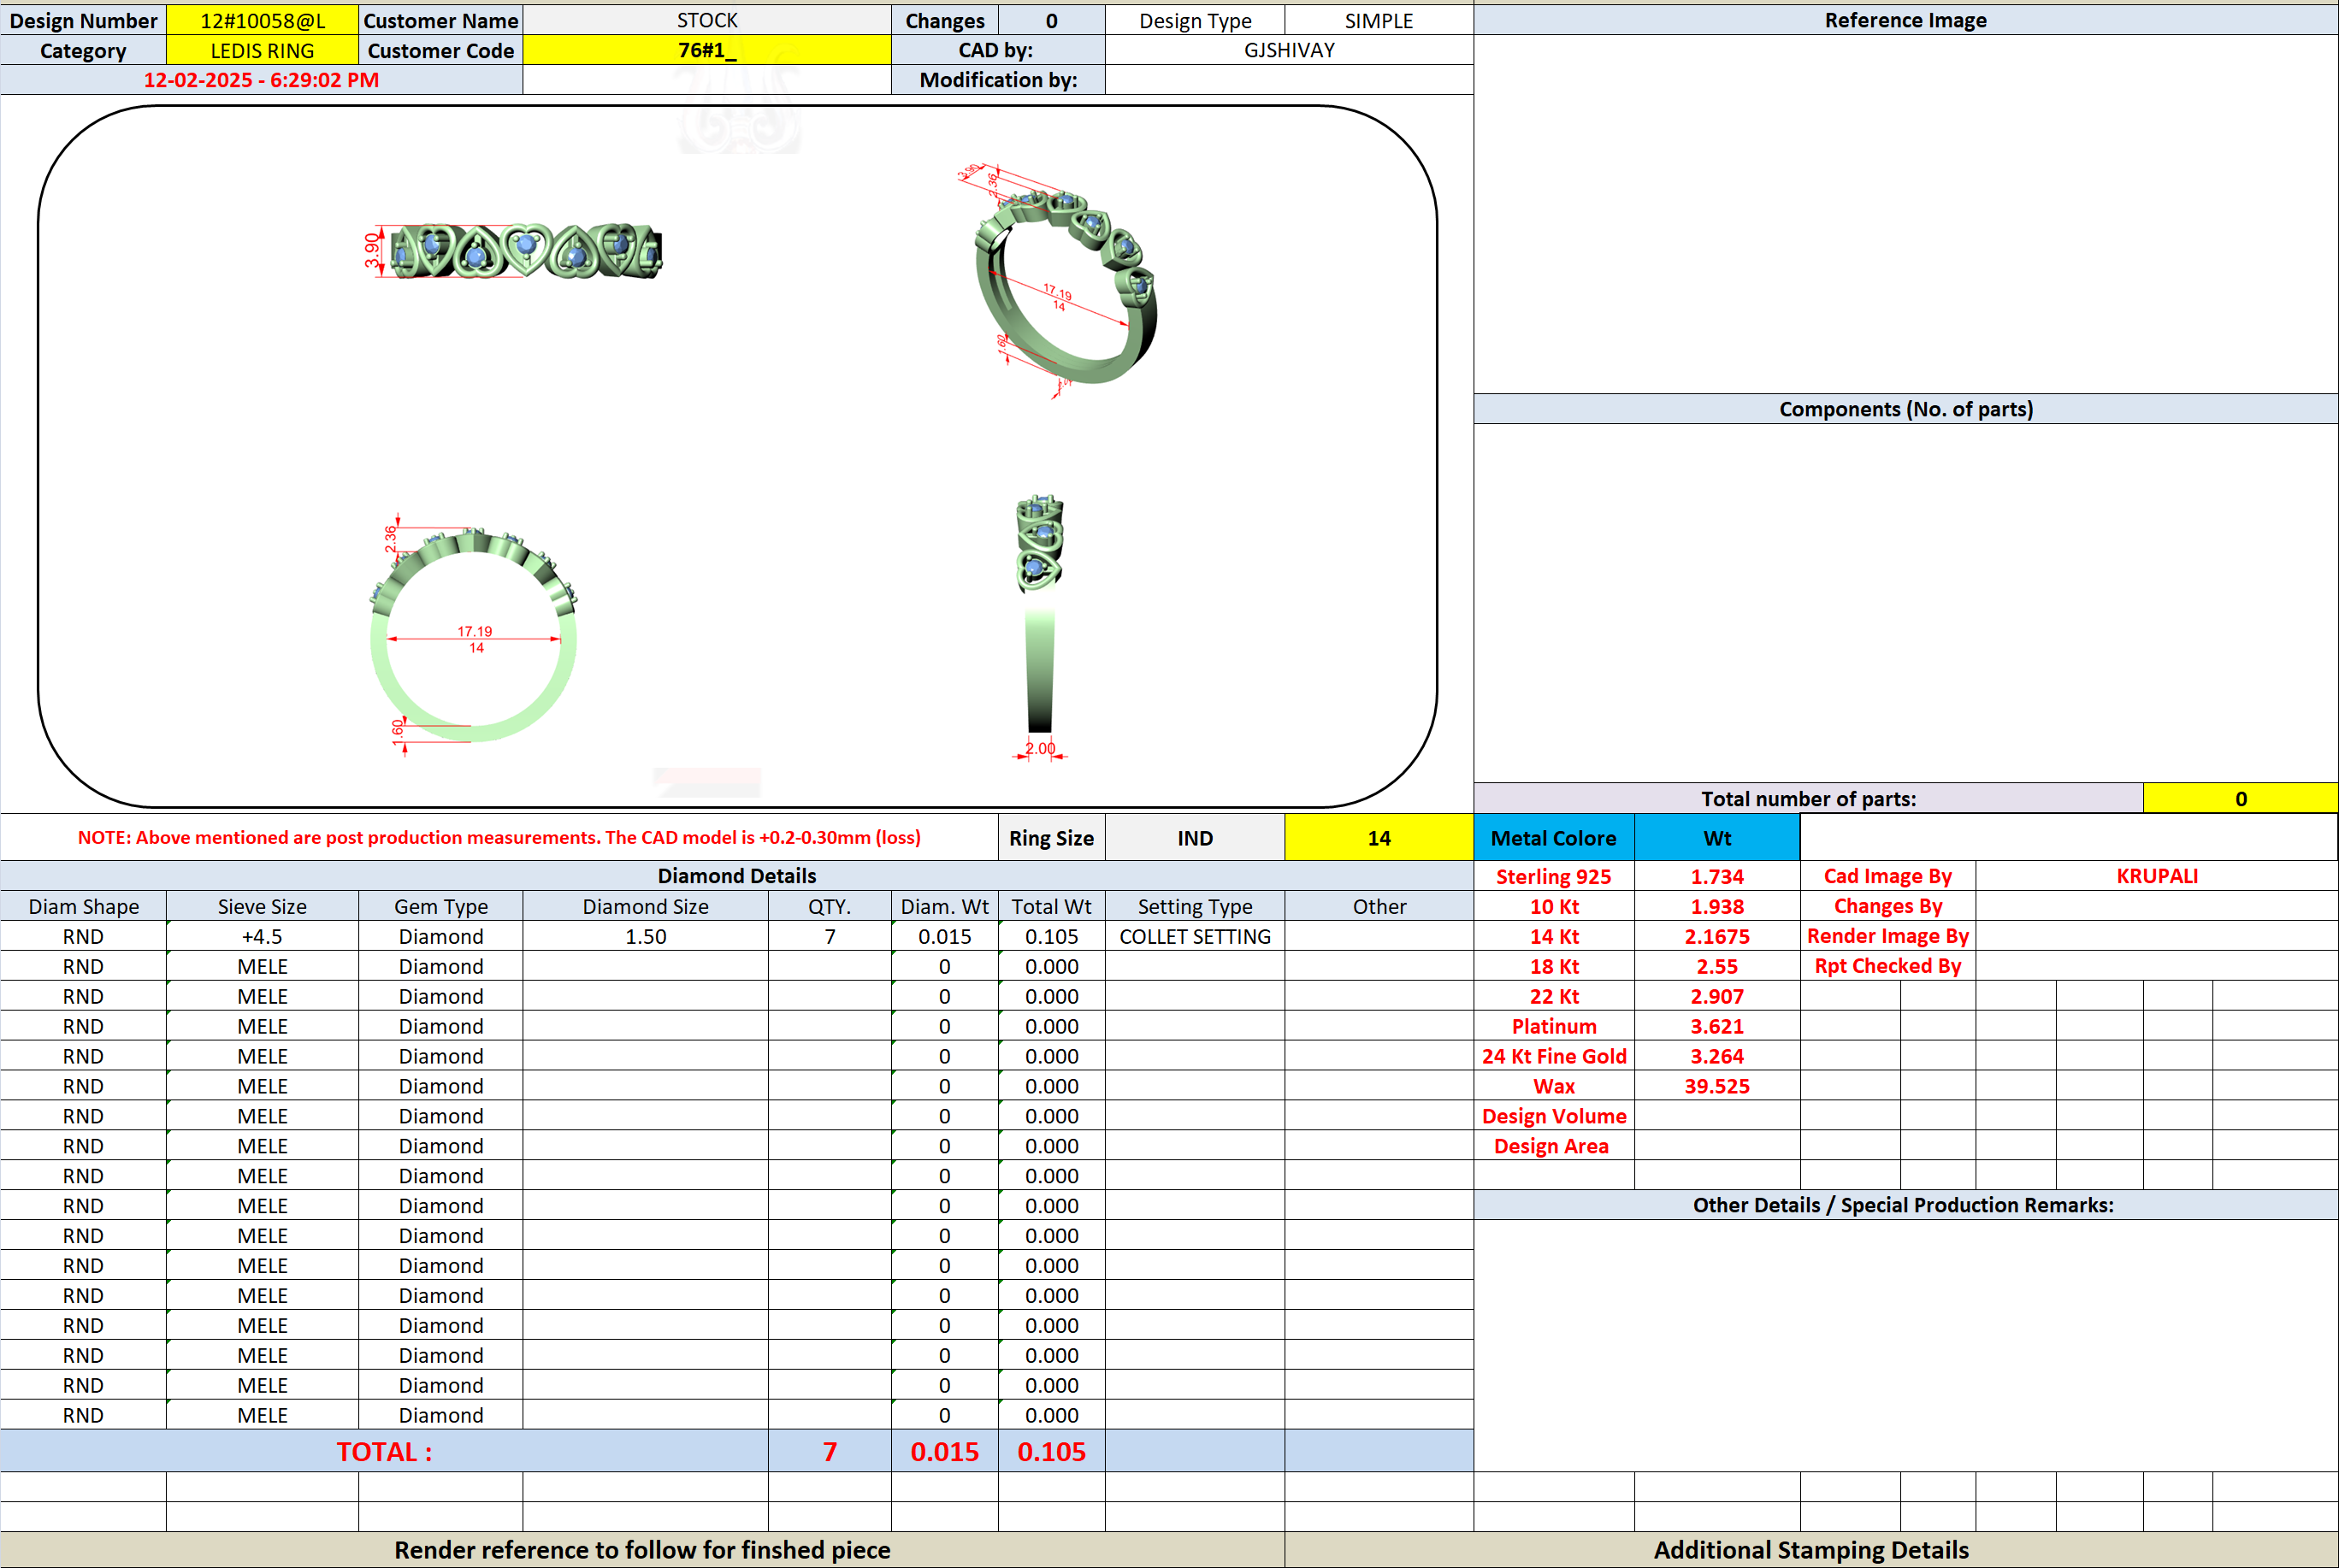Select first row Diam. Wt 0.015
The height and width of the screenshot is (1568, 2339).
coord(945,937)
